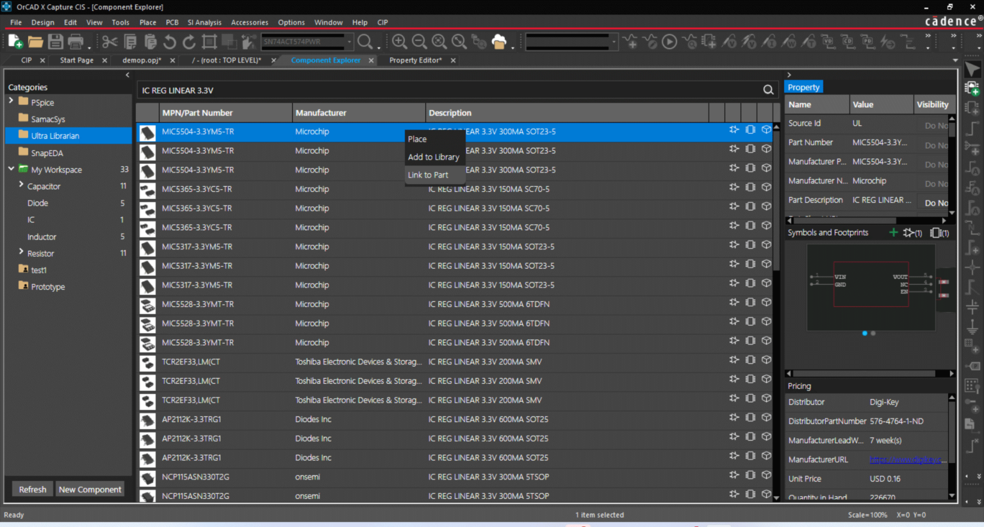Switch to the Property Editor tab
Screen dimensions: 984x527
point(414,60)
